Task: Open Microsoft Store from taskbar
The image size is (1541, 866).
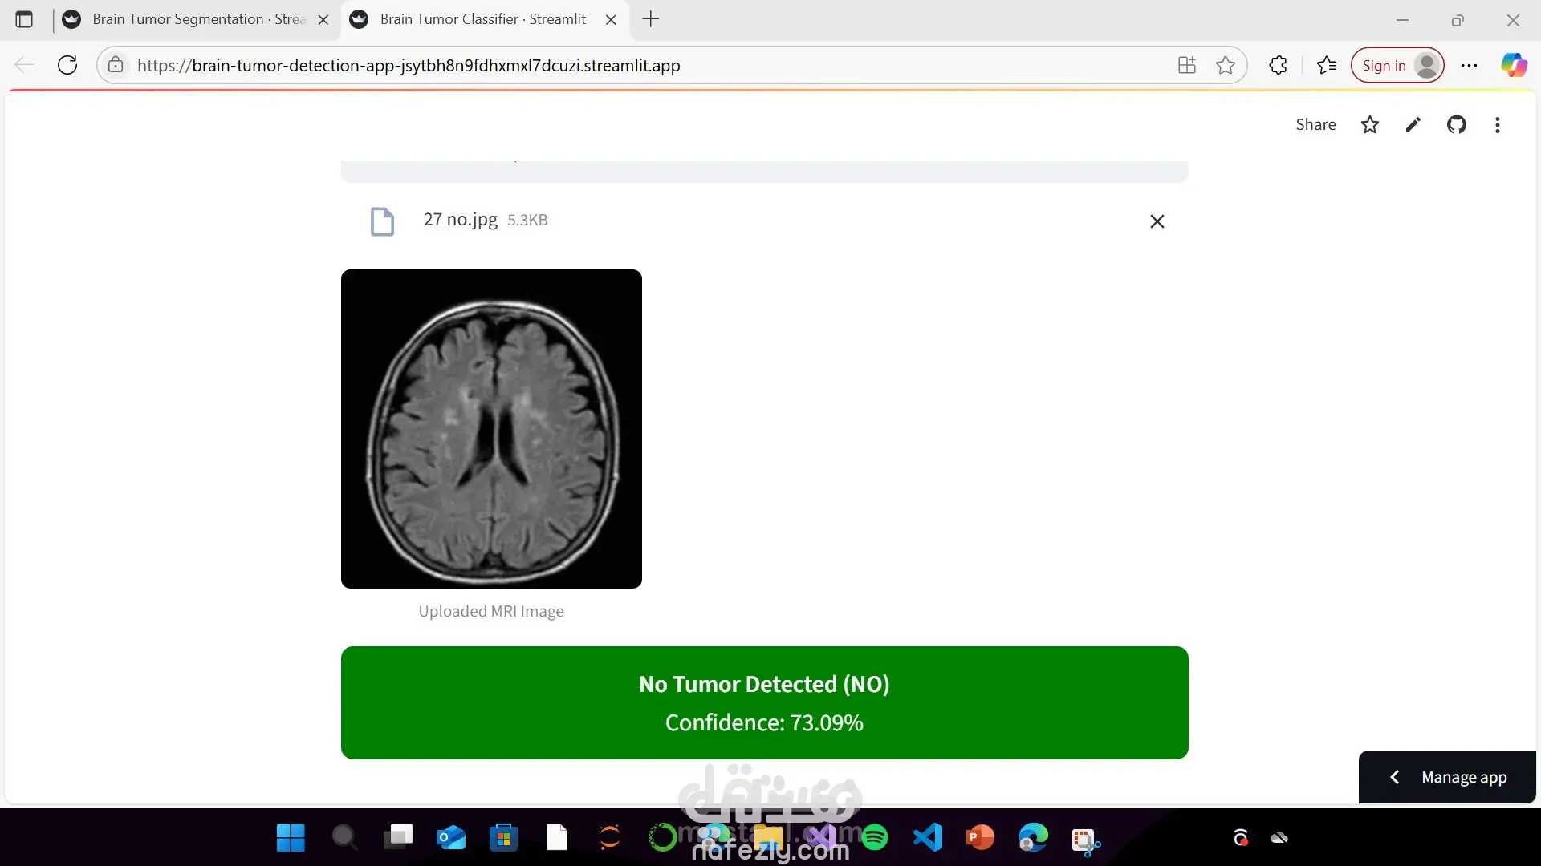Action: point(503,838)
